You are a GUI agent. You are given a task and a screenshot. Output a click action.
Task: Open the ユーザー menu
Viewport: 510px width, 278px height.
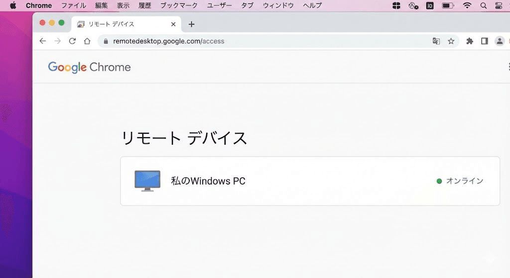click(x=219, y=5)
